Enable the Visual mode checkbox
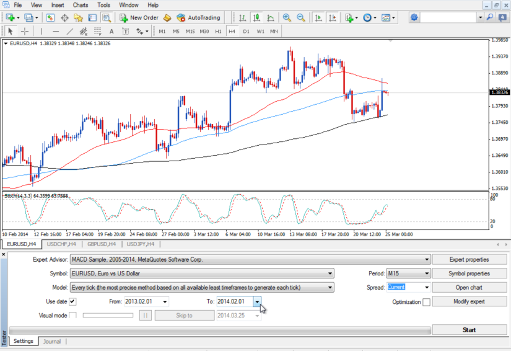511x351 pixels. click(72, 316)
